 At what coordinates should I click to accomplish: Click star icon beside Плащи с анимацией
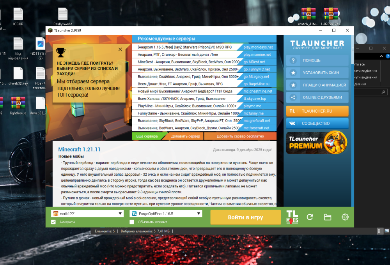[293, 85]
